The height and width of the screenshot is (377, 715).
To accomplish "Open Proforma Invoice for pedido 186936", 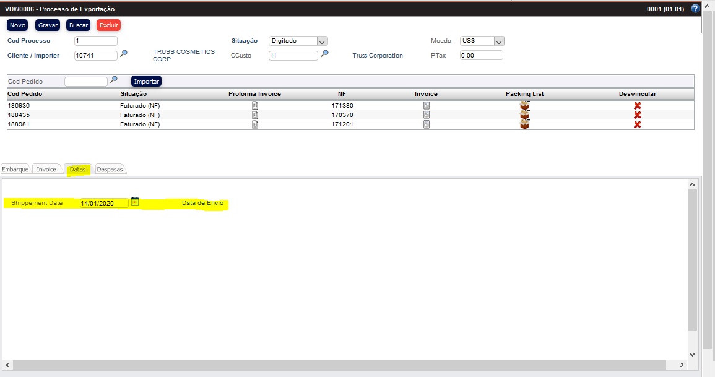I will 254,105.
